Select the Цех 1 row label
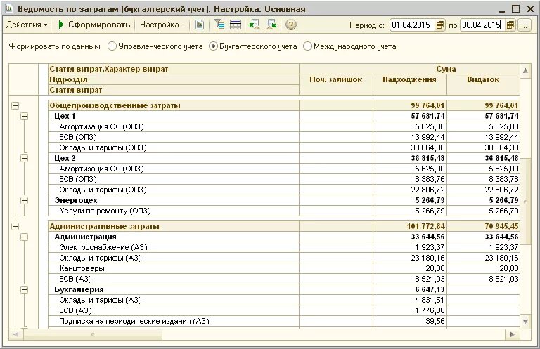Screen dimensions: 540x349 pyautogui.click(x=65, y=117)
